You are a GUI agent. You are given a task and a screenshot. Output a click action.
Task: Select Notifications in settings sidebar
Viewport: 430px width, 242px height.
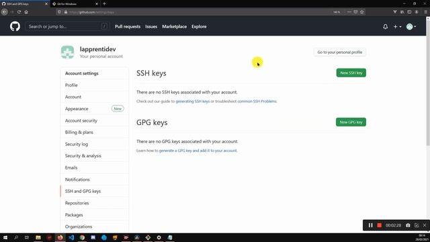tap(95, 179)
